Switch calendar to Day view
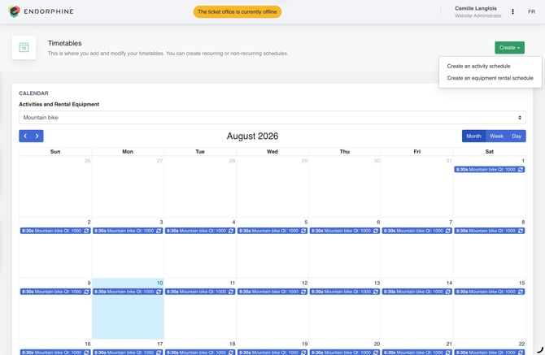 tap(517, 136)
